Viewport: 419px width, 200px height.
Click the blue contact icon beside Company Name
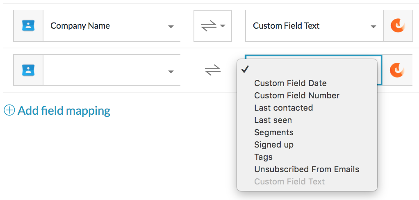click(28, 26)
